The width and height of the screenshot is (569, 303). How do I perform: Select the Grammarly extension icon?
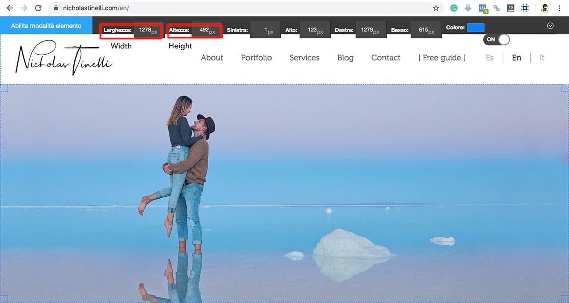(x=453, y=8)
